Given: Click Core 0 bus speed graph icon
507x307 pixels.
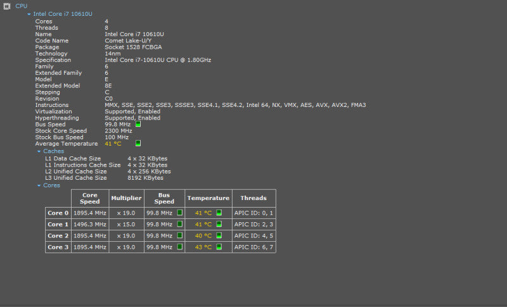Looking at the screenshot, I should (x=180, y=213).
